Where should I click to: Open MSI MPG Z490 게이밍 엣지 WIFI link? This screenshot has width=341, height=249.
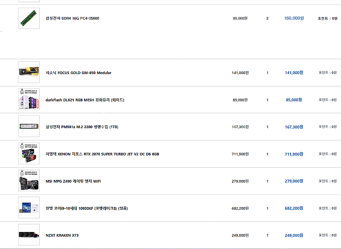click(x=73, y=181)
